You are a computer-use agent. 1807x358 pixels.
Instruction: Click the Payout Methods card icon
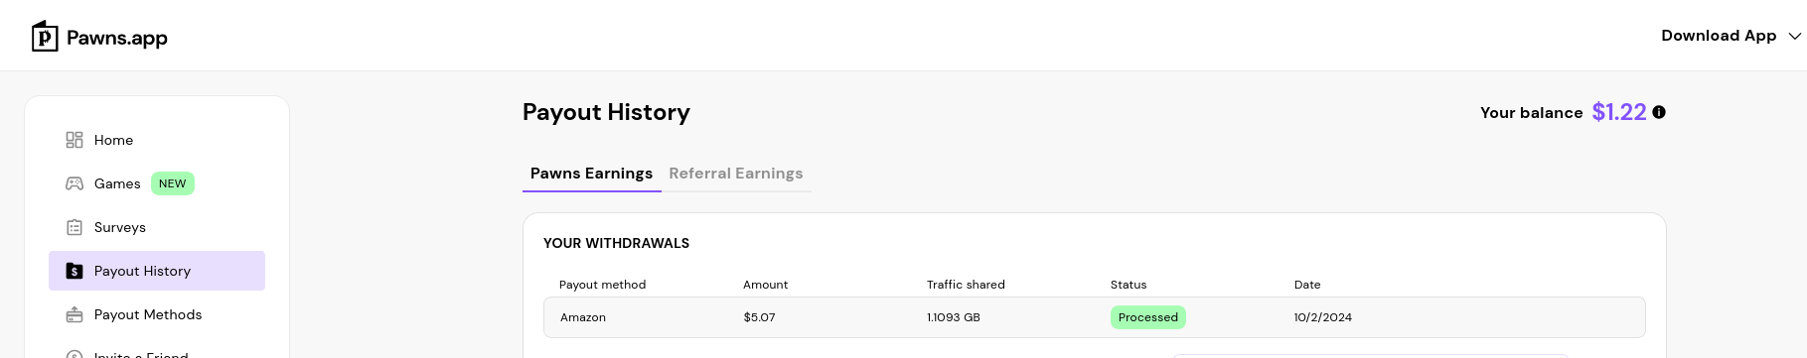click(x=75, y=314)
